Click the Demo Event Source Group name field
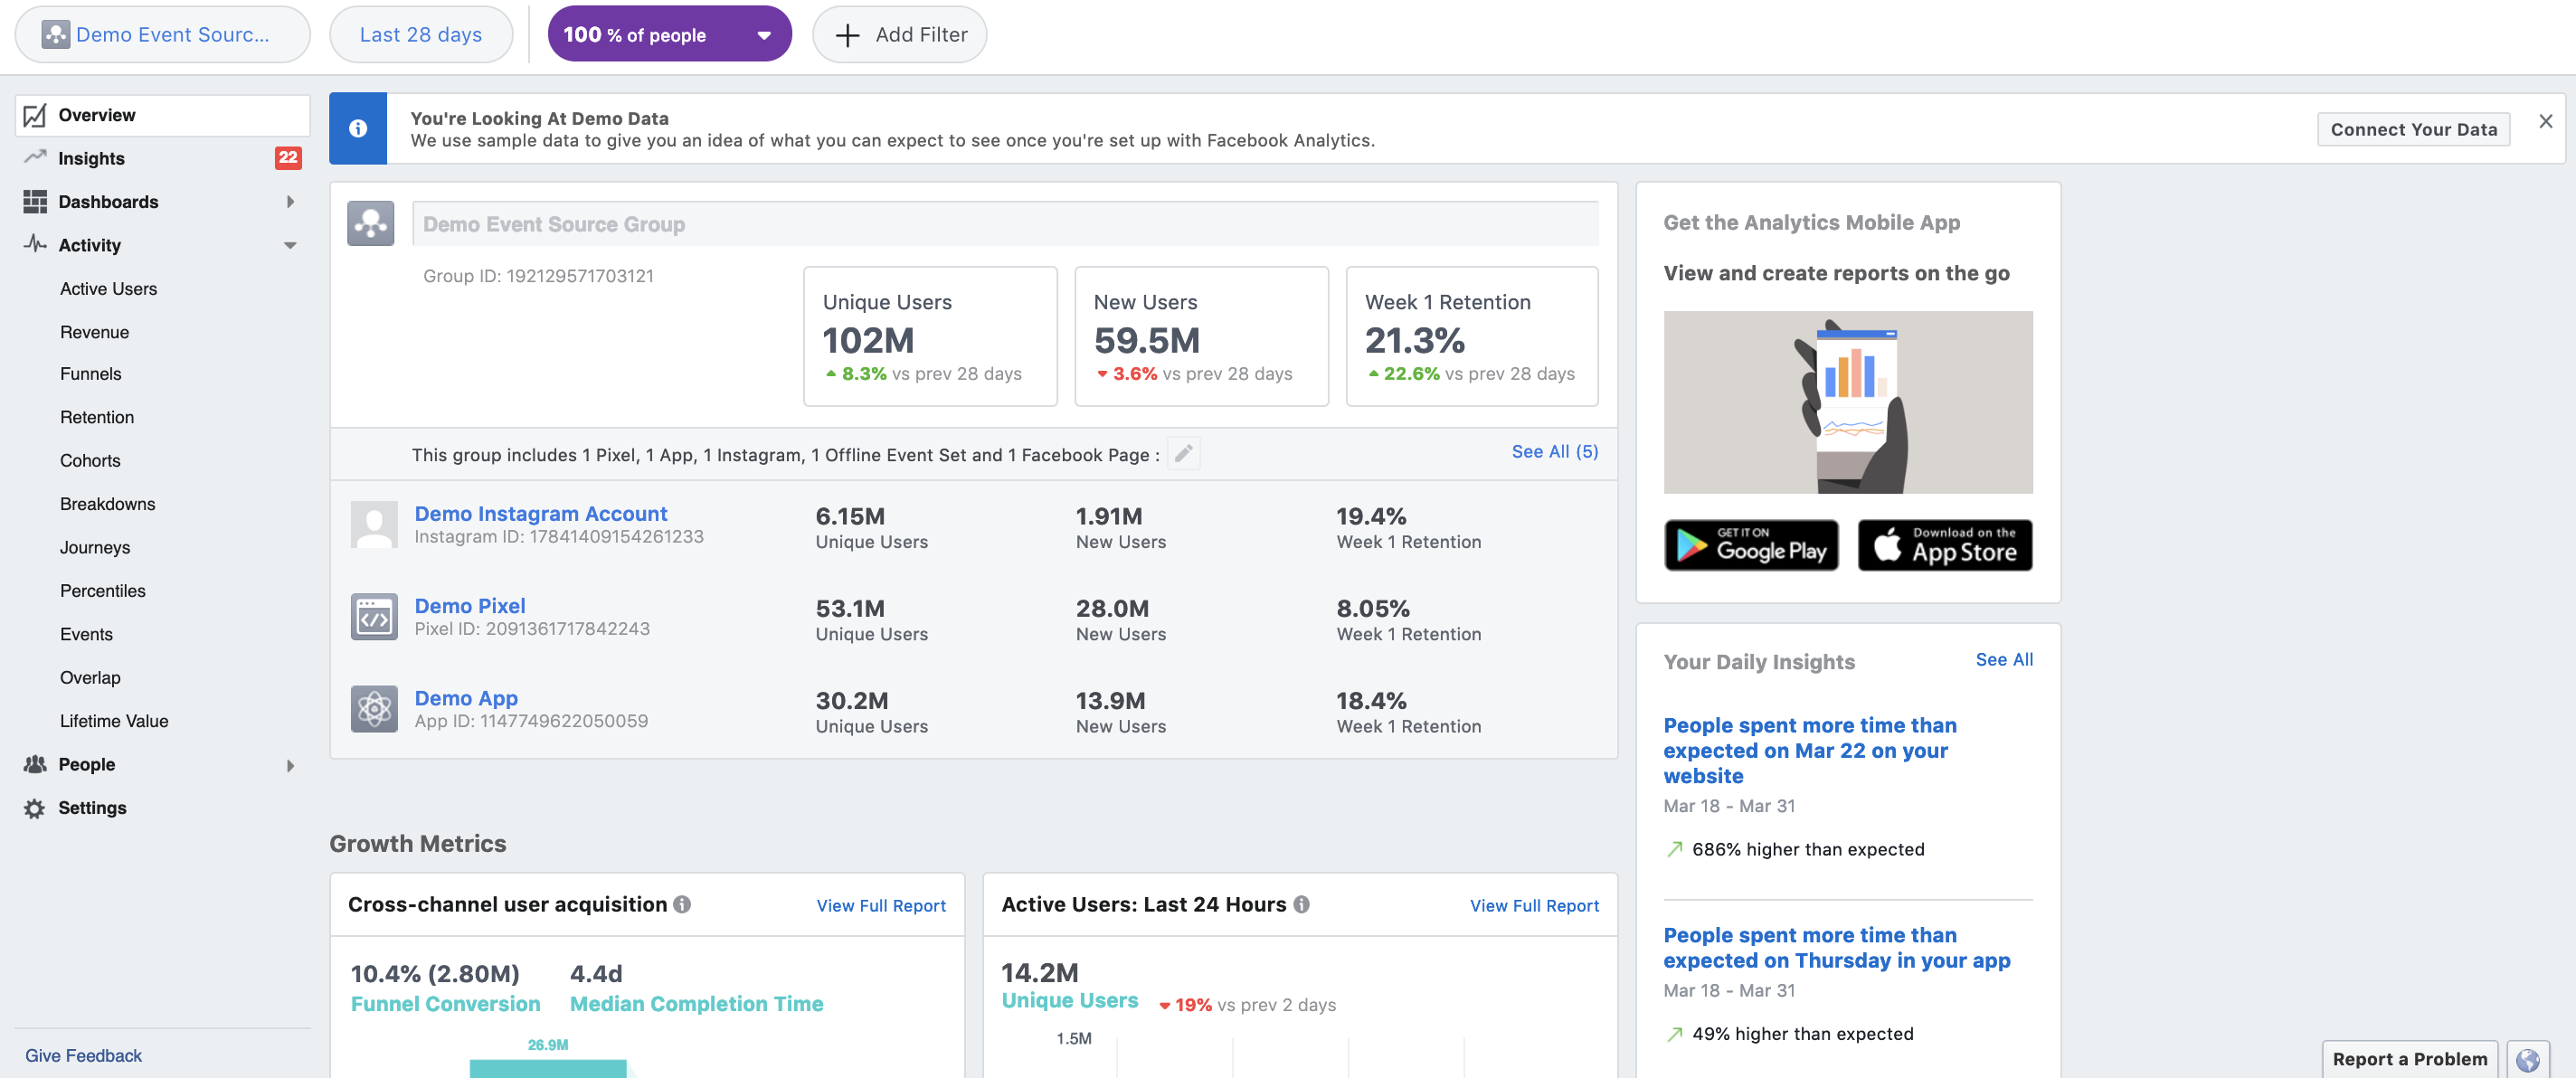Image resolution: width=2576 pixels, height=1078 pixels. 1005,224
